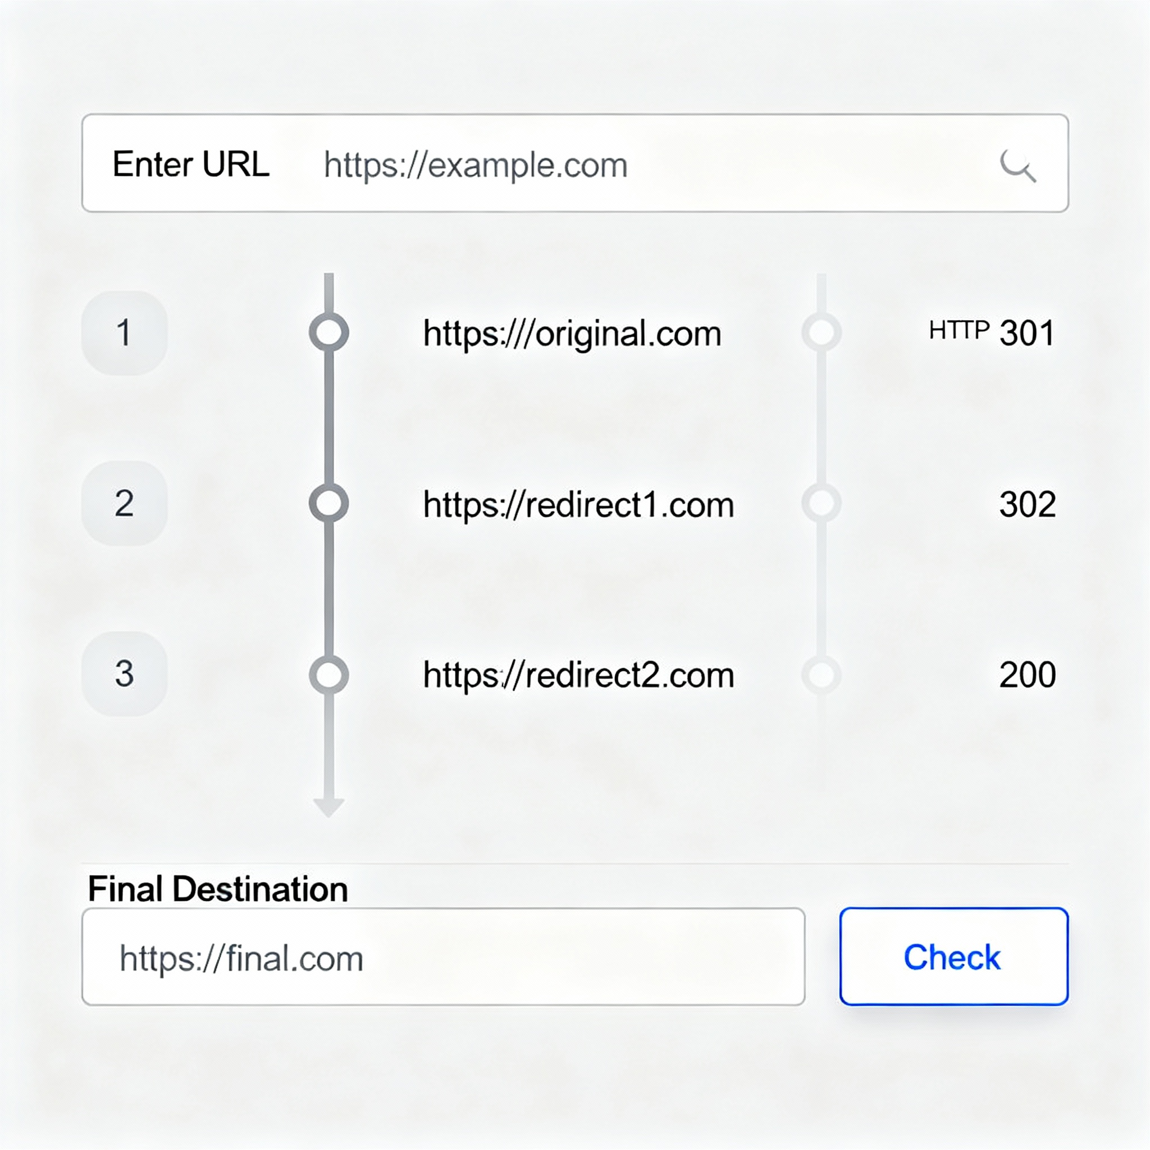
Task: Click the 200 status code
Action: point(1028,674)
